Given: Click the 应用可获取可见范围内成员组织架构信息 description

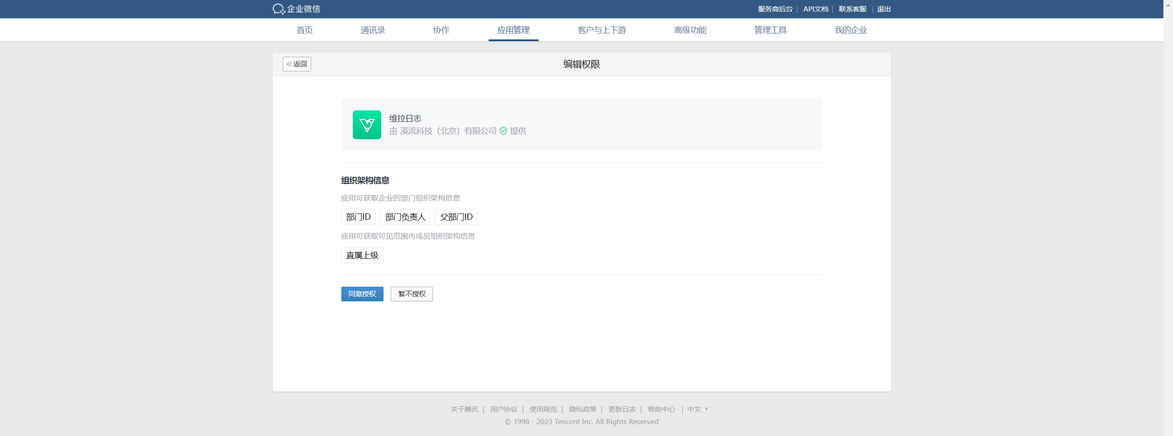Looking at the screenshot, I should (x=408, y=236).
